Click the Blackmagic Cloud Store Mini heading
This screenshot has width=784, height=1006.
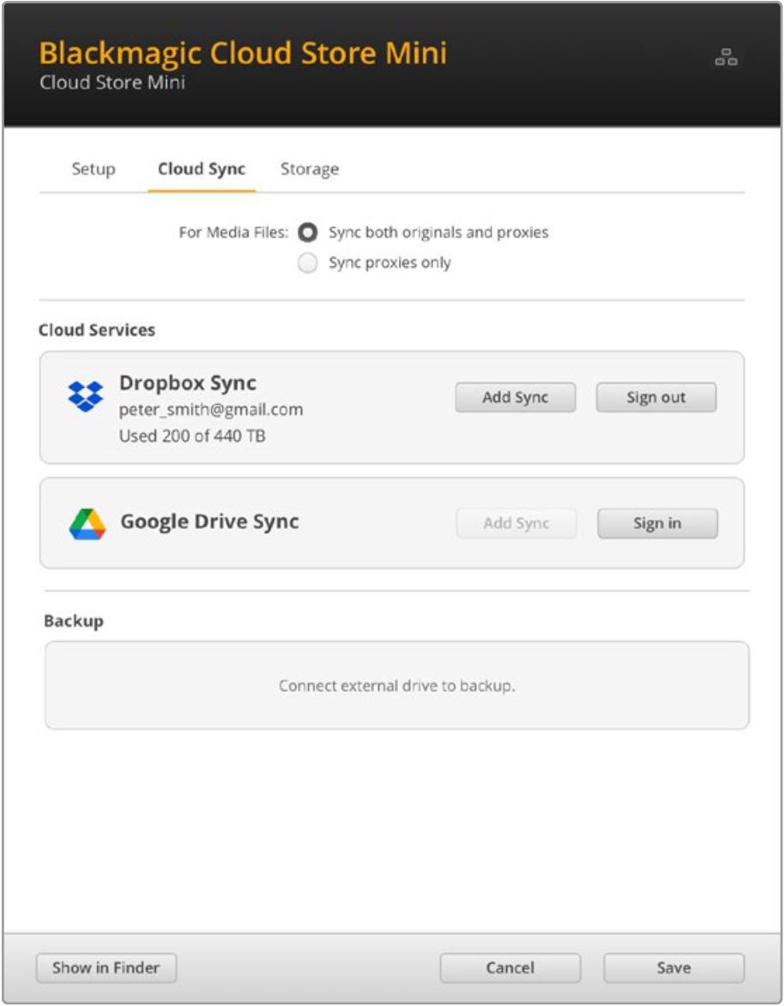click(x=243, y=52)
